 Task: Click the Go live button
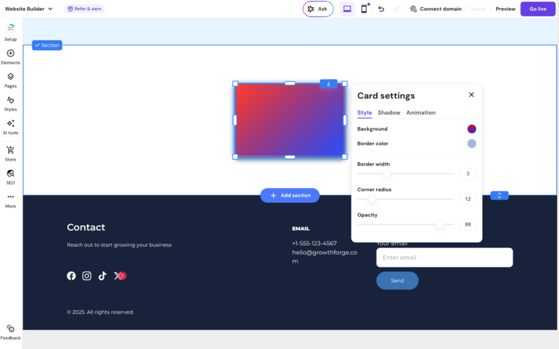click(x=538, y=9)
